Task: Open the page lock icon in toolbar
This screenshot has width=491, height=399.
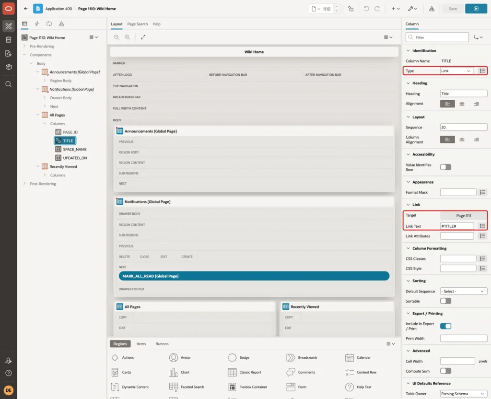Action: coord(351,9)
